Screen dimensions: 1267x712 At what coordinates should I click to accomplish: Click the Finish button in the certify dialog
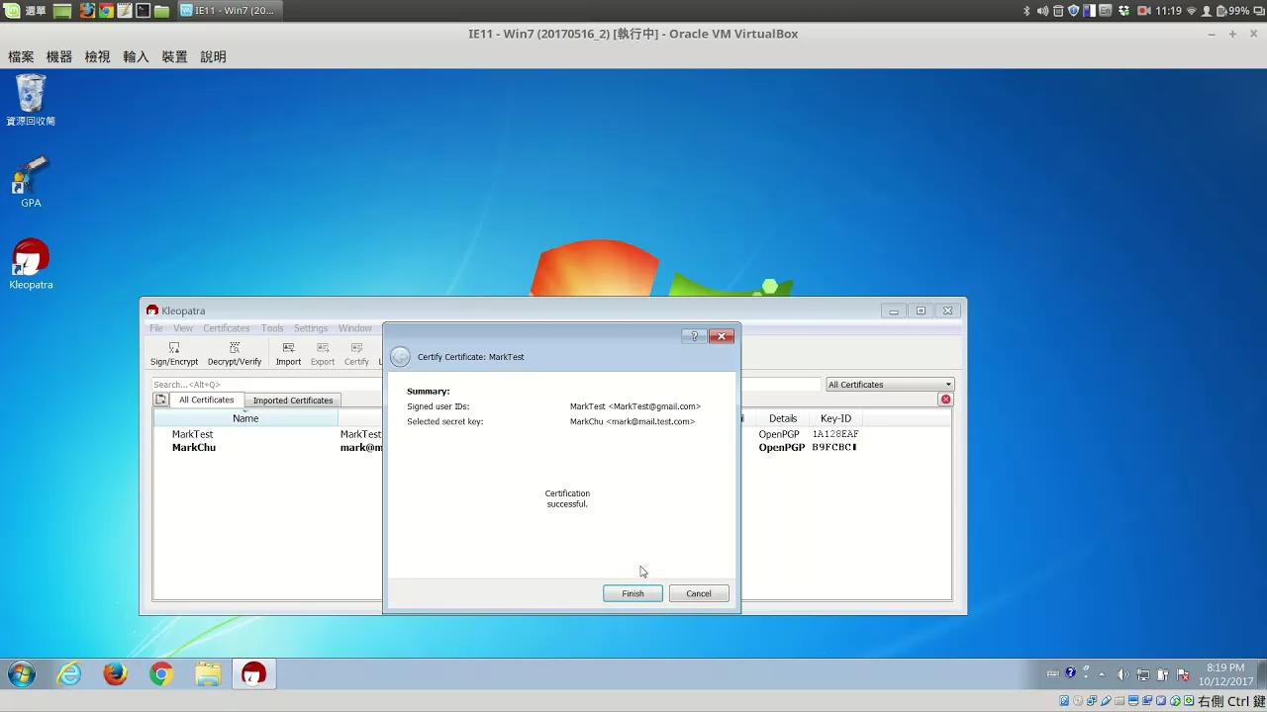(x=633, y=593)
